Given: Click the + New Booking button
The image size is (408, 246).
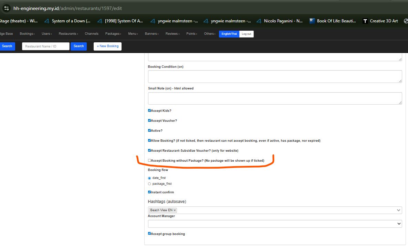Looking at the screenshot, I should coord(107,46).
